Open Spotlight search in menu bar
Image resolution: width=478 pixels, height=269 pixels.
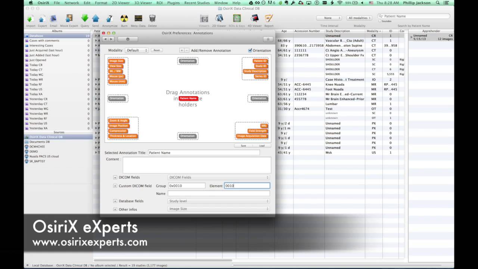coord(438,3)
